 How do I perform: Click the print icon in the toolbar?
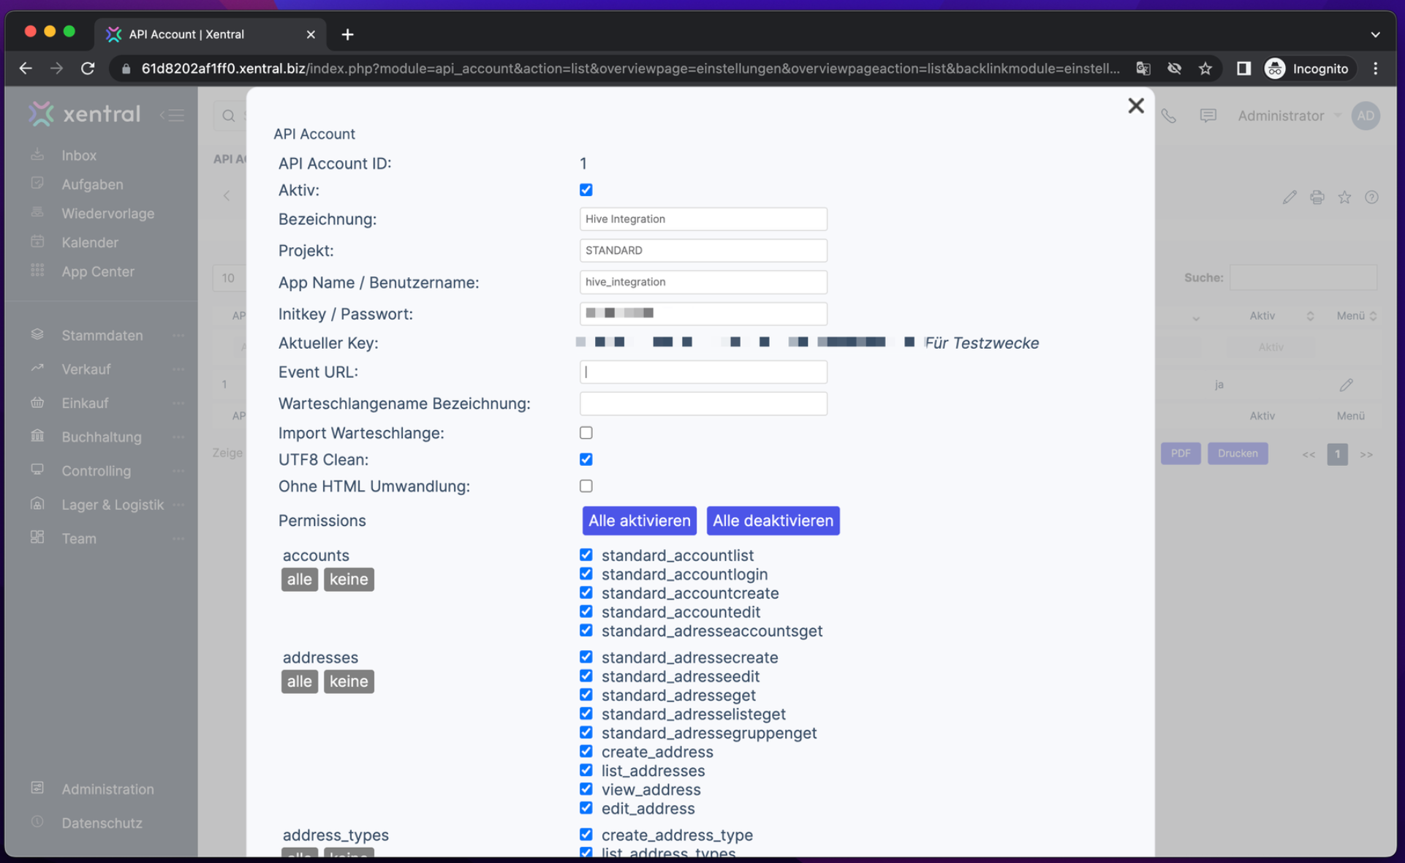click(x=1317, y=197)
